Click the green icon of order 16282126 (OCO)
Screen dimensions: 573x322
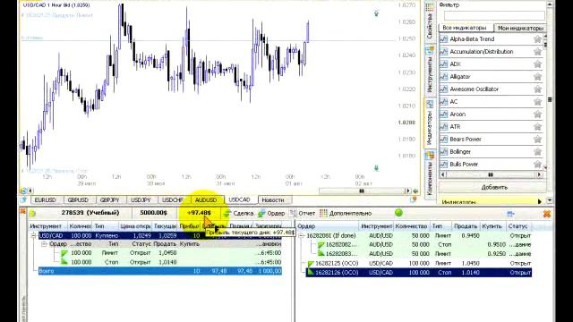click(311, 272)
